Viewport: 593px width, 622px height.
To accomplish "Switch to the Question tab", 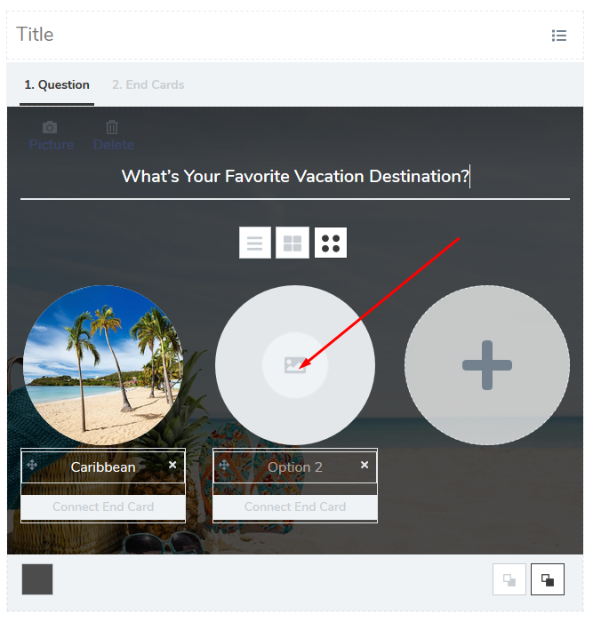I will click(57, 85).
